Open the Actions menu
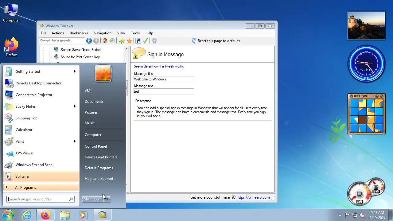Screen dimensions: 393x221 58,33
